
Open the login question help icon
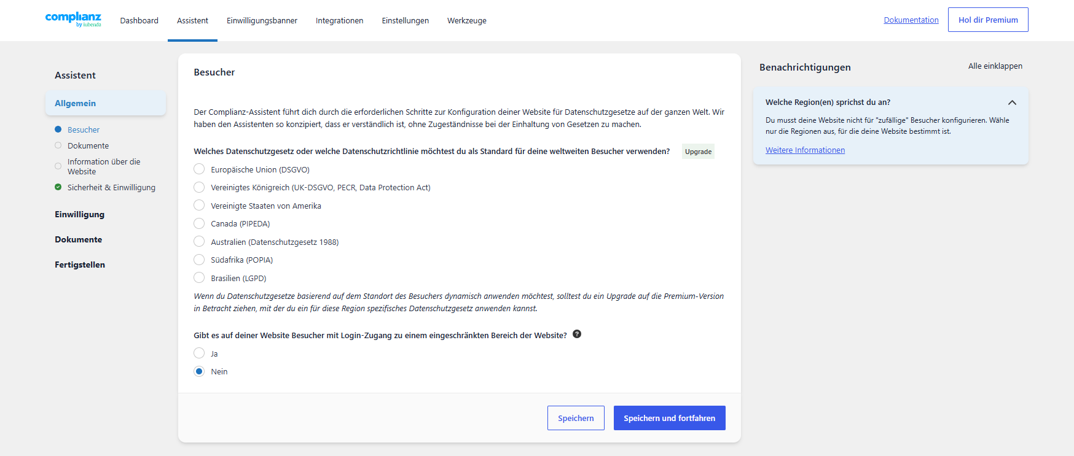coord(577,334)
